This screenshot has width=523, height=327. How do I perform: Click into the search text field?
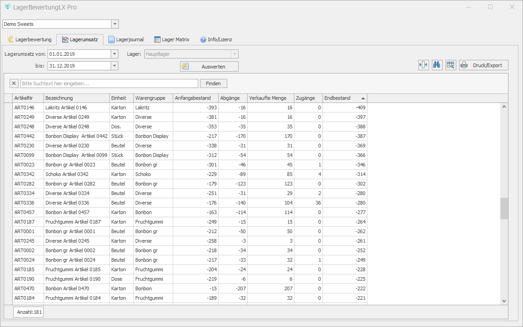click(x=109, y=83)
